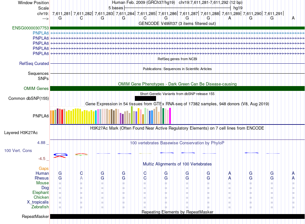This screenshot has width=305, height=224.
Task: Click the grey mismatched A base in the Rhesus row
Action: point(81,178)
